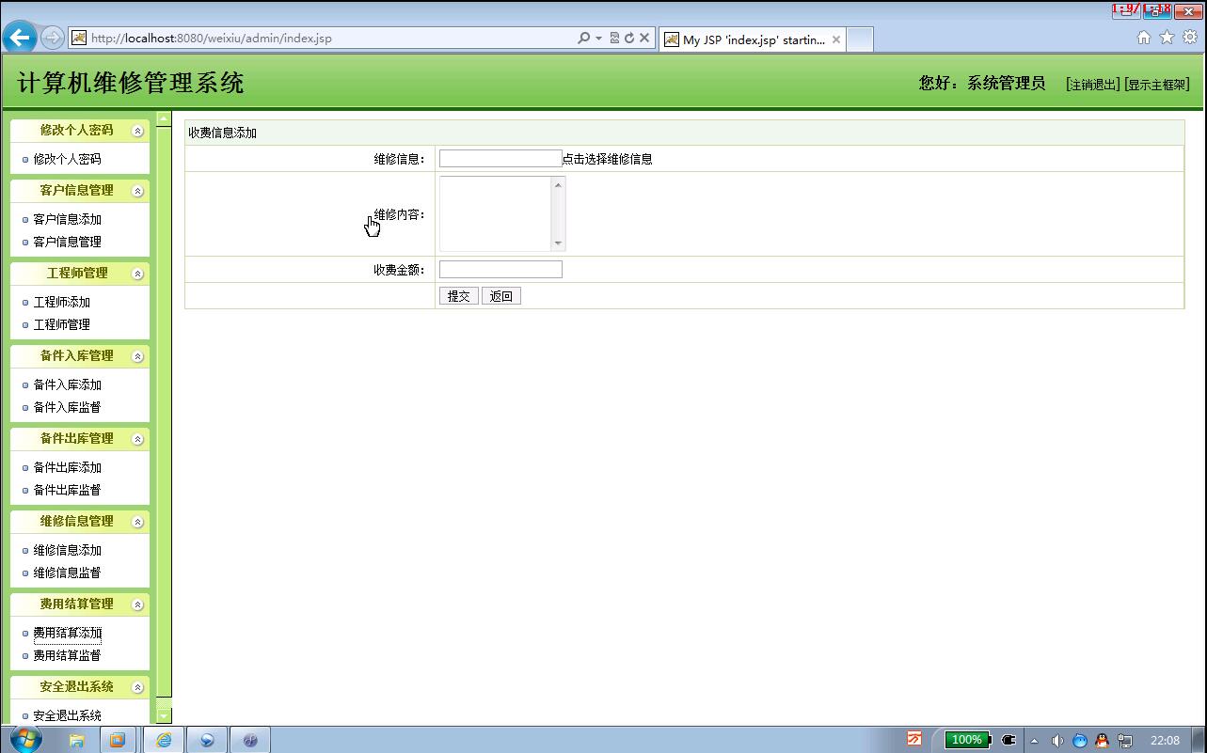
Task: Open the browser home icon
Action: [1144, 38]
